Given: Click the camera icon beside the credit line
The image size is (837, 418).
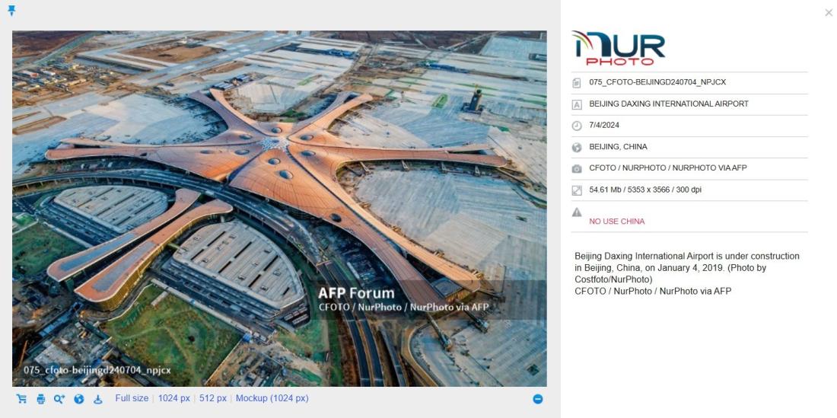Looking at the screenshot, I should coord(577,169).
